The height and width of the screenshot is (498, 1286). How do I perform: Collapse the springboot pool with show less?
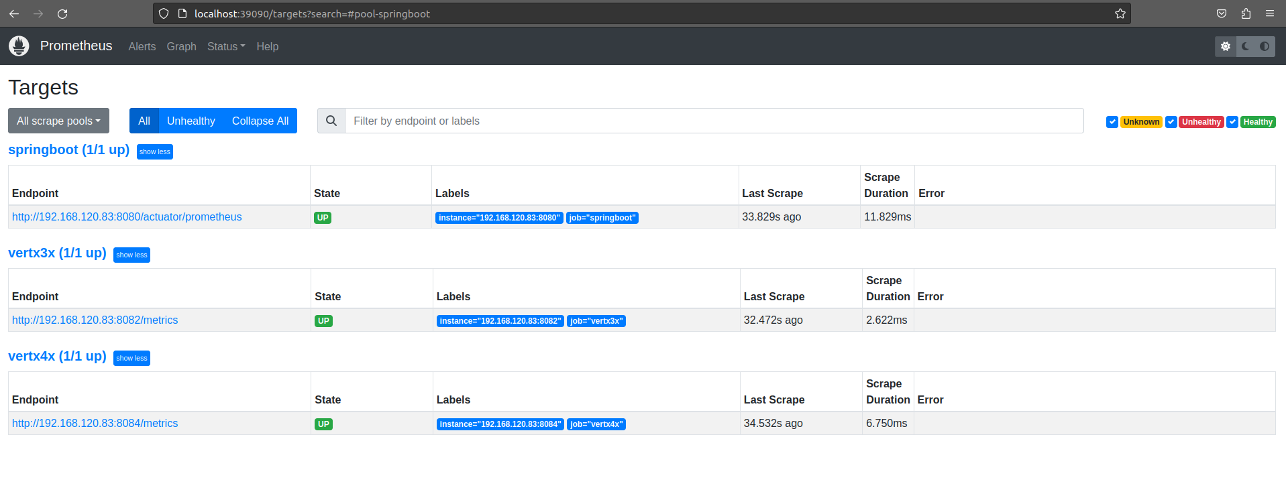(x=155, y=151)
